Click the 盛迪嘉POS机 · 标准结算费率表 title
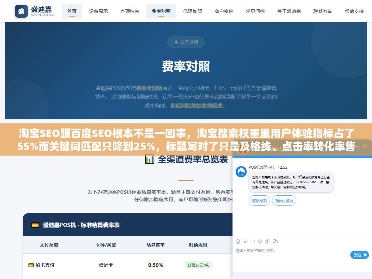The height and width of the screenshot is (279, 372). (81, 225)
